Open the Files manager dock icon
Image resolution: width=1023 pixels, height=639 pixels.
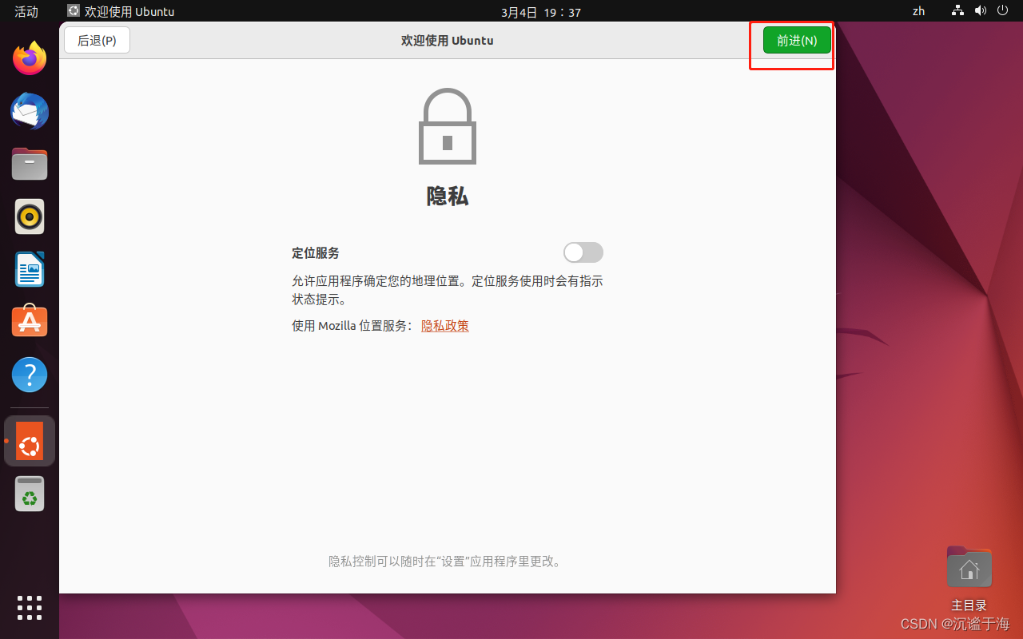30,164
